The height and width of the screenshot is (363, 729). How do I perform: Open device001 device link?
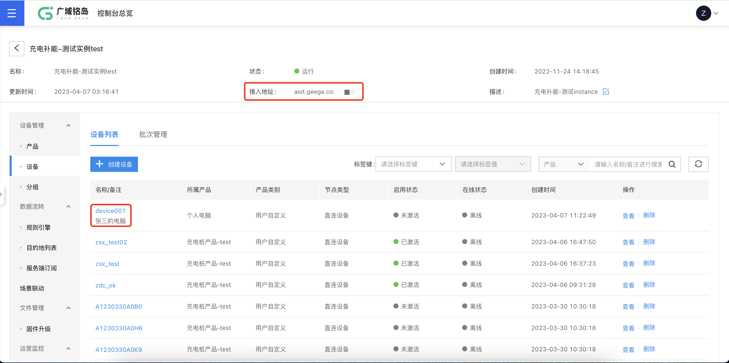point(110,211)
